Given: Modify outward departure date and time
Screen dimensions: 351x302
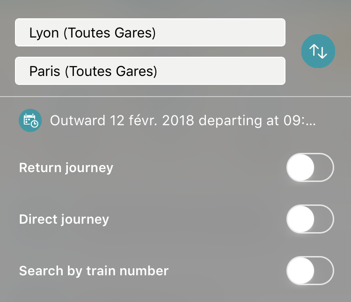Looking at the screenshot, I should 183,121.
